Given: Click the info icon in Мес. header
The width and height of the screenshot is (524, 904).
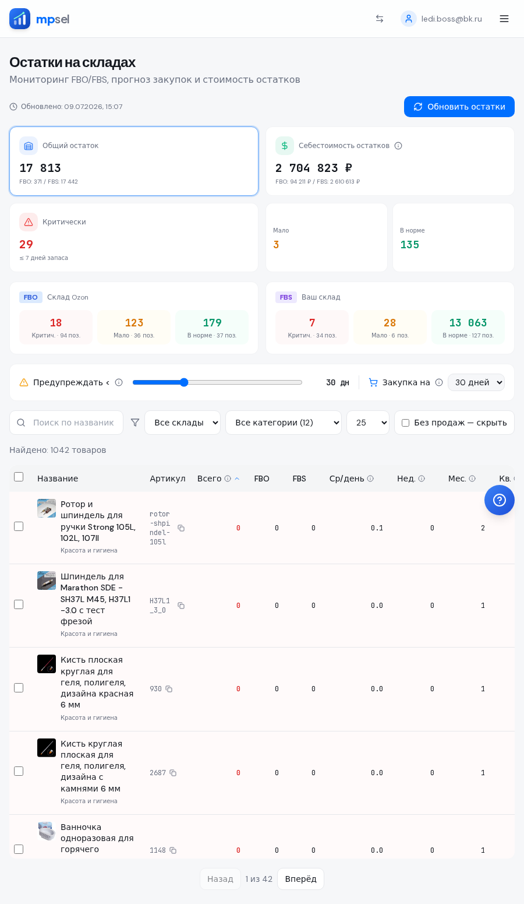Looking at the screenshot, I should coord(472,479).
